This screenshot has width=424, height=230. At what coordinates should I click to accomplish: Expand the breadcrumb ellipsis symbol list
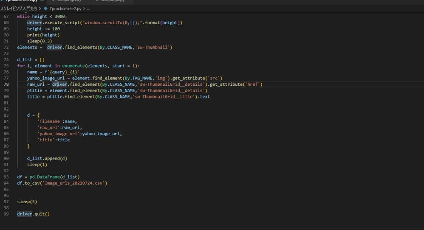pos(88,8)
